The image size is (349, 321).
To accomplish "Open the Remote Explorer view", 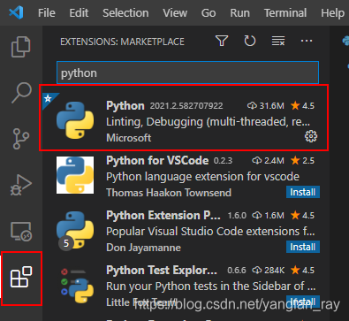I will pyautogui.click(x=21, y=232).
